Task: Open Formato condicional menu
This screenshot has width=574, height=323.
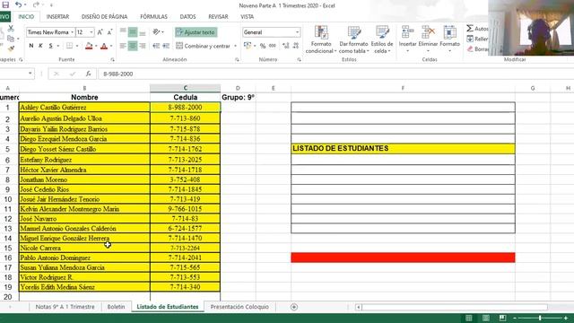Action: coord(321,39)
